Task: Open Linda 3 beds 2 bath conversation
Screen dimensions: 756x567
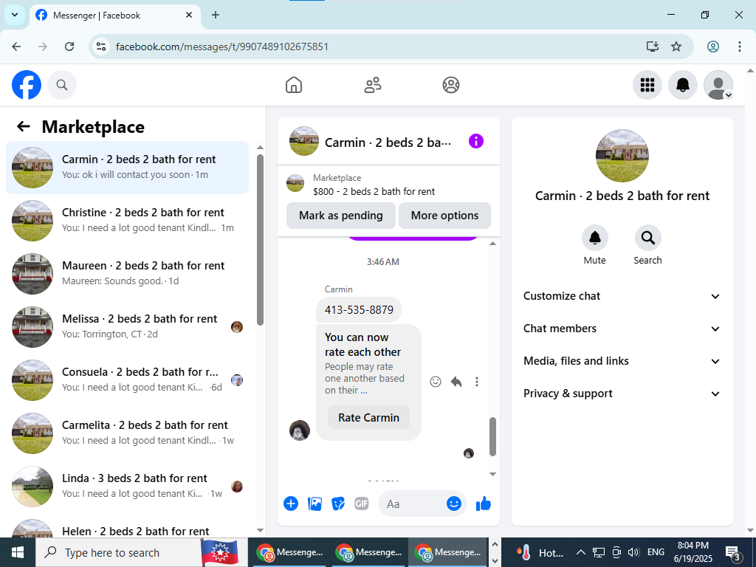Action: point(127,486)
